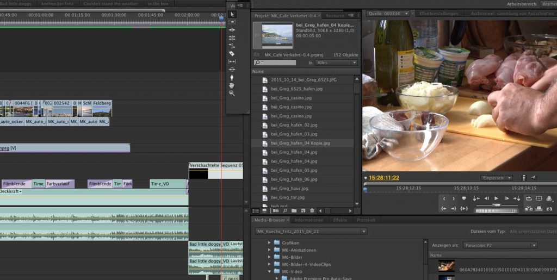Click the Overwrite button in source monitor

coord(539,209)
